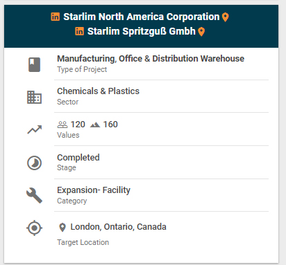Open Starlim Spritzguß Gmbh company link
The height and width of the screenshot is (265, 286).
[x=142, y=31]
